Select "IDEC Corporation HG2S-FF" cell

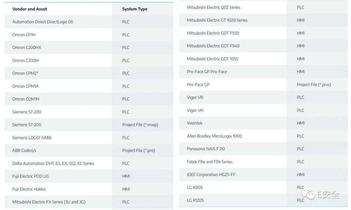[211, 175]
